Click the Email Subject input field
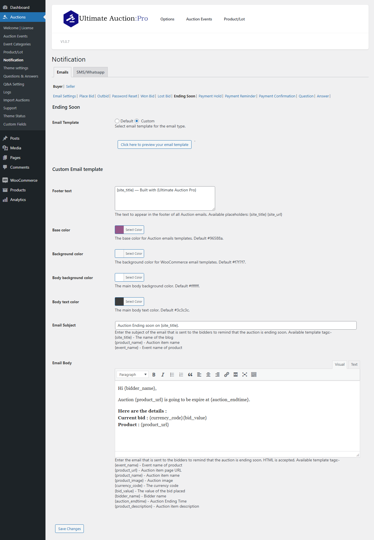Screen dimensions: 374x540 point(236,325)
